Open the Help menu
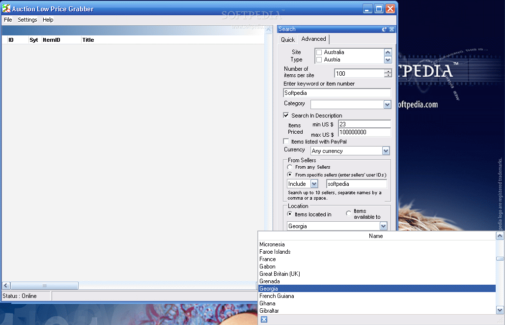The width and height of the screenshot is (505, 325). [x=48, y=20]
